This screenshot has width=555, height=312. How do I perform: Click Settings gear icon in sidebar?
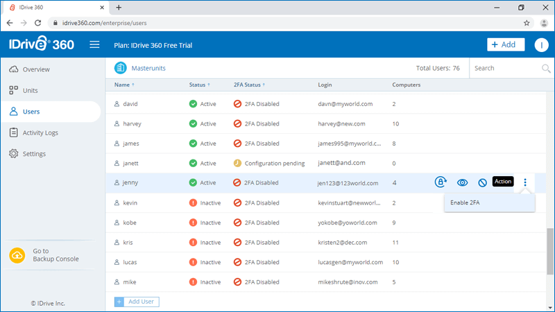click(13, 153)
